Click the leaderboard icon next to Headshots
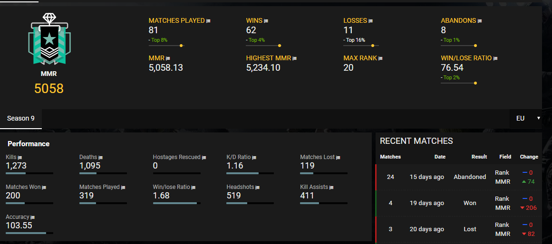Image resolution: width=552 pixels, height=244 pixels. click(x=257, y=188)
